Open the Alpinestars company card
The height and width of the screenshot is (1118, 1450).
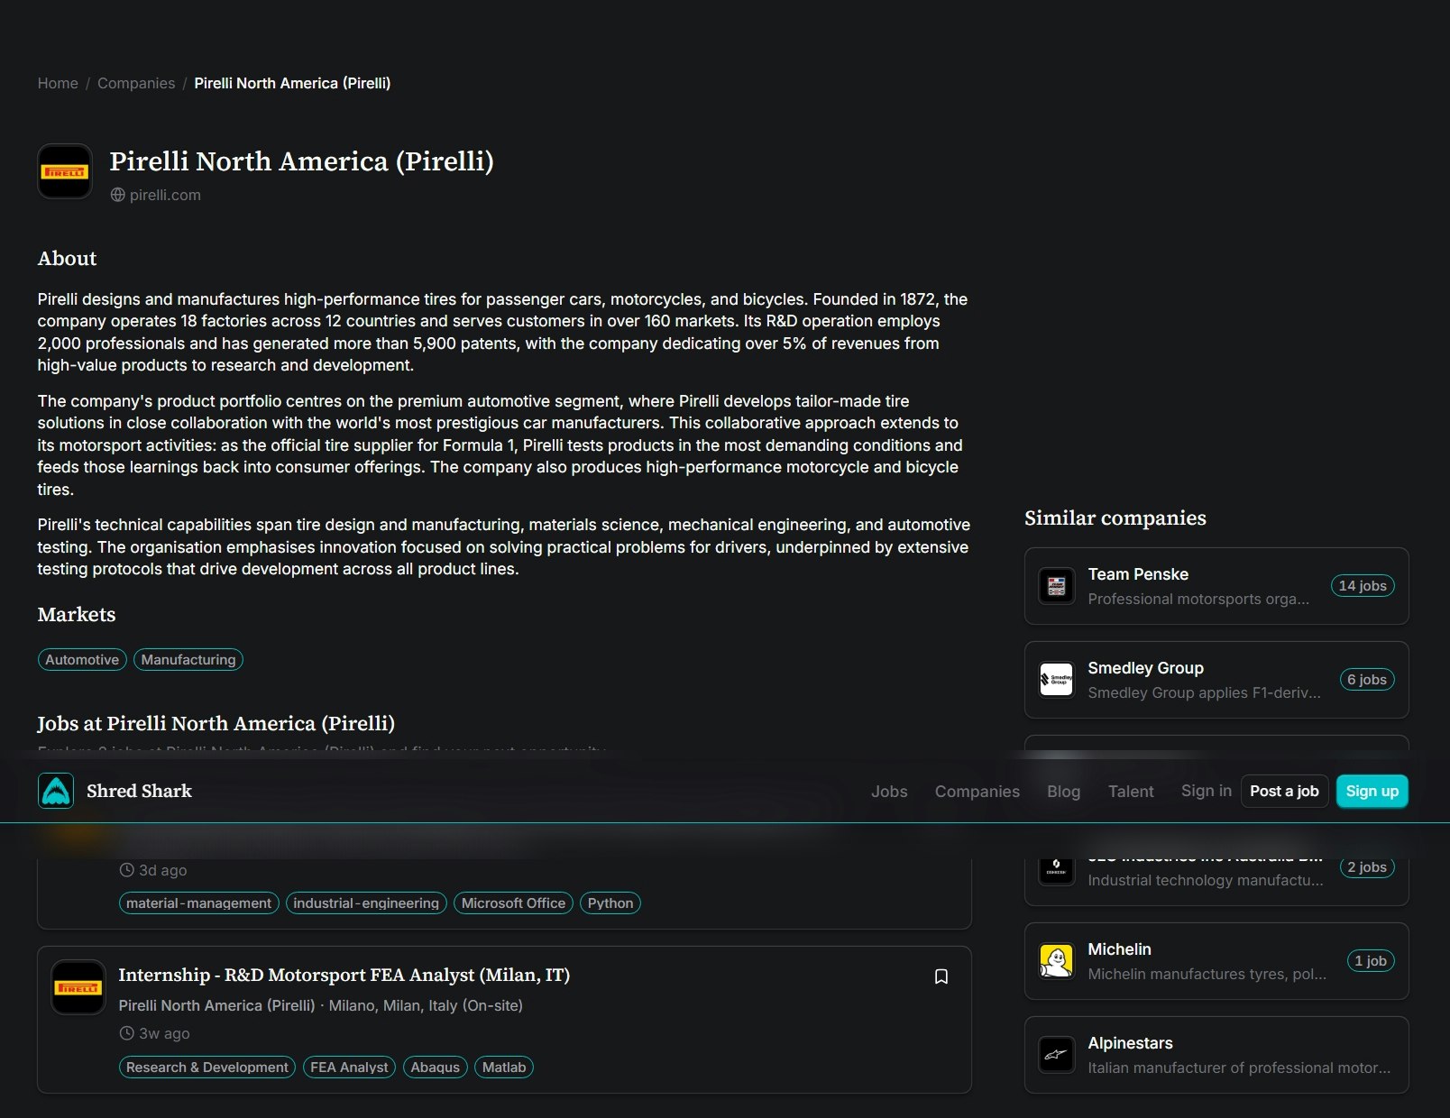(x=1216, y=1055)
